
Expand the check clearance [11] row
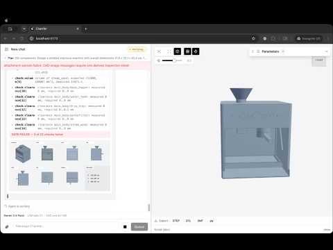point(59,99)
